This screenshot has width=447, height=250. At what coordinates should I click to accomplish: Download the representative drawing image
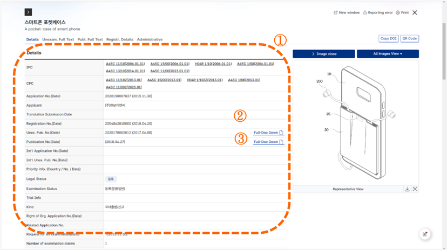click(408, 189)
